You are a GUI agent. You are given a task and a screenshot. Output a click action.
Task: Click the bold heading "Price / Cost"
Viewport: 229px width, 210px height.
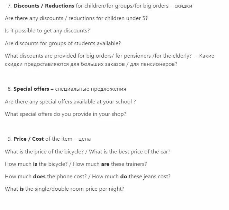pyautogui.click(x=29, y=139)
